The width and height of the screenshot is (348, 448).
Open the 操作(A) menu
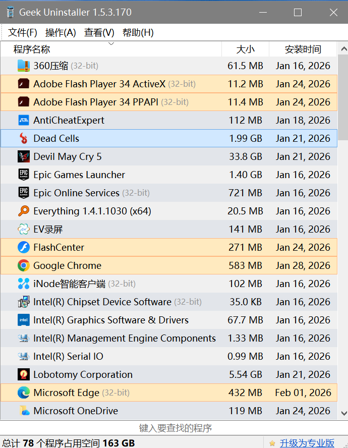coord(61,33)
